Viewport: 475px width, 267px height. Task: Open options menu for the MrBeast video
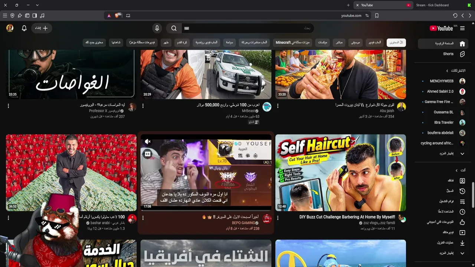point(143,106)
